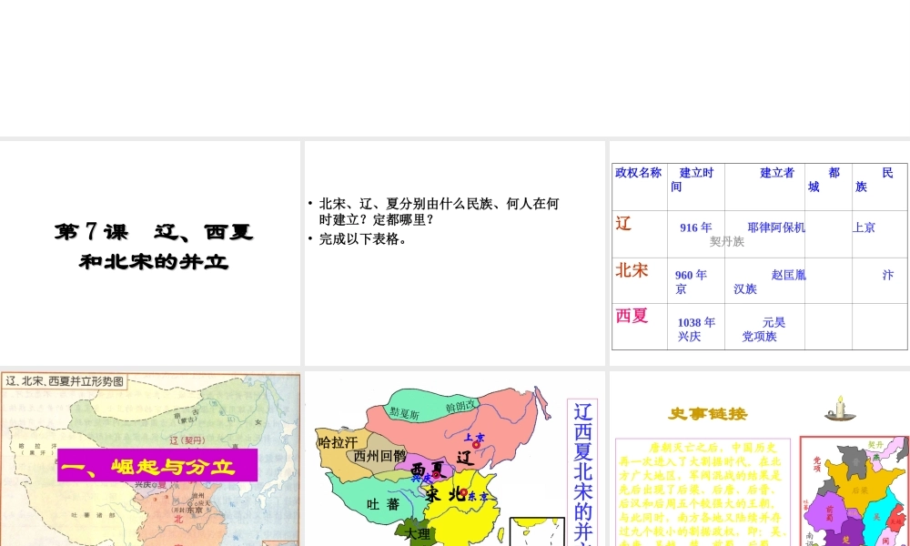Click the 大理 region on the colored map
This screenshot has height=546, width=910.
tap(418, 534)
